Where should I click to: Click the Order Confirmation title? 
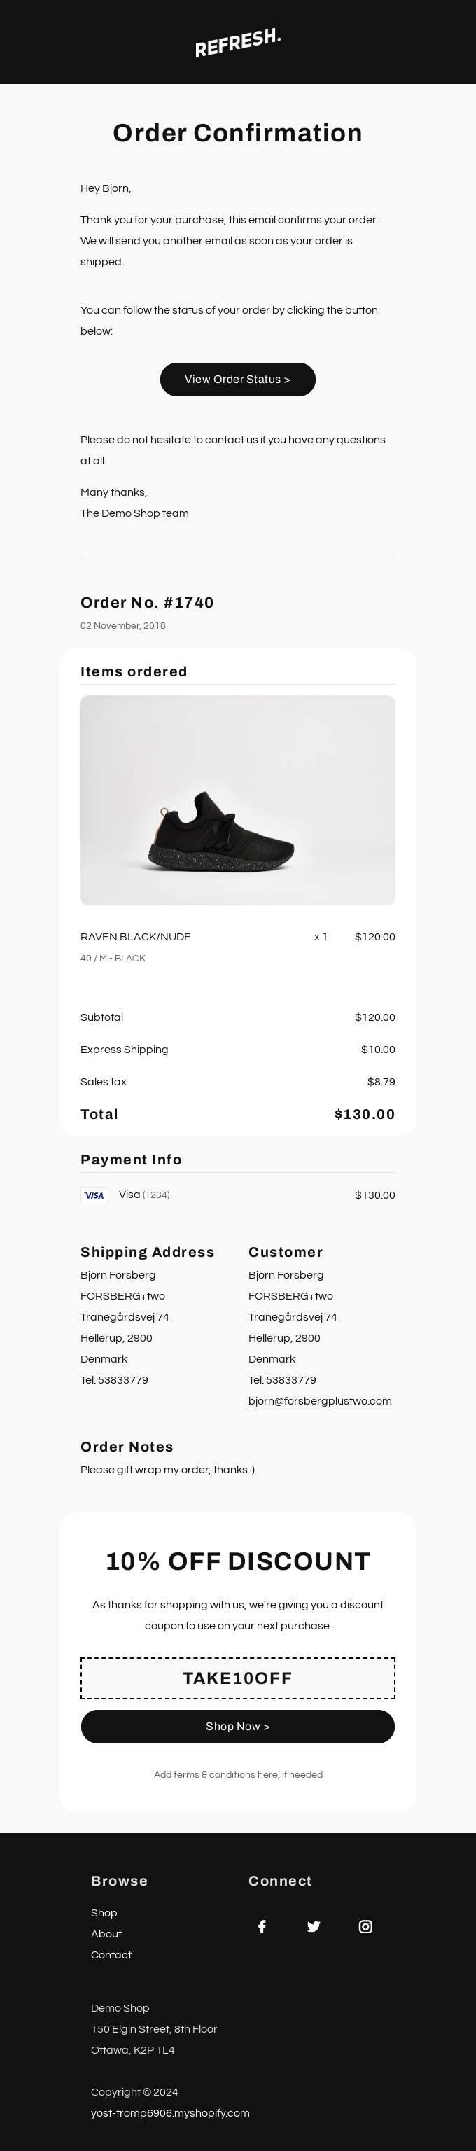click(238, 133)
